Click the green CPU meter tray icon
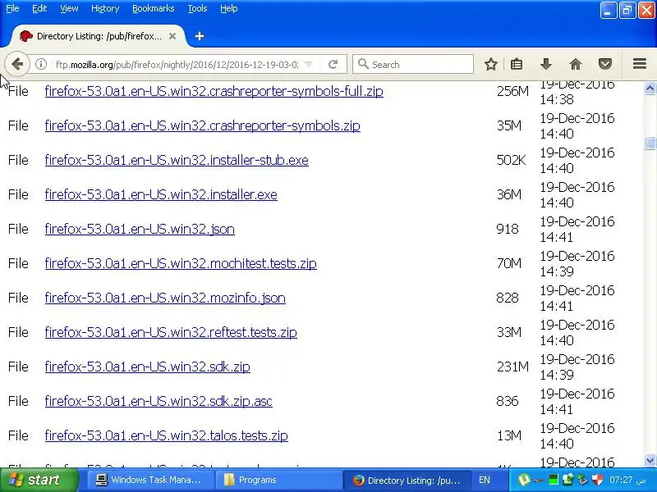 553,480
